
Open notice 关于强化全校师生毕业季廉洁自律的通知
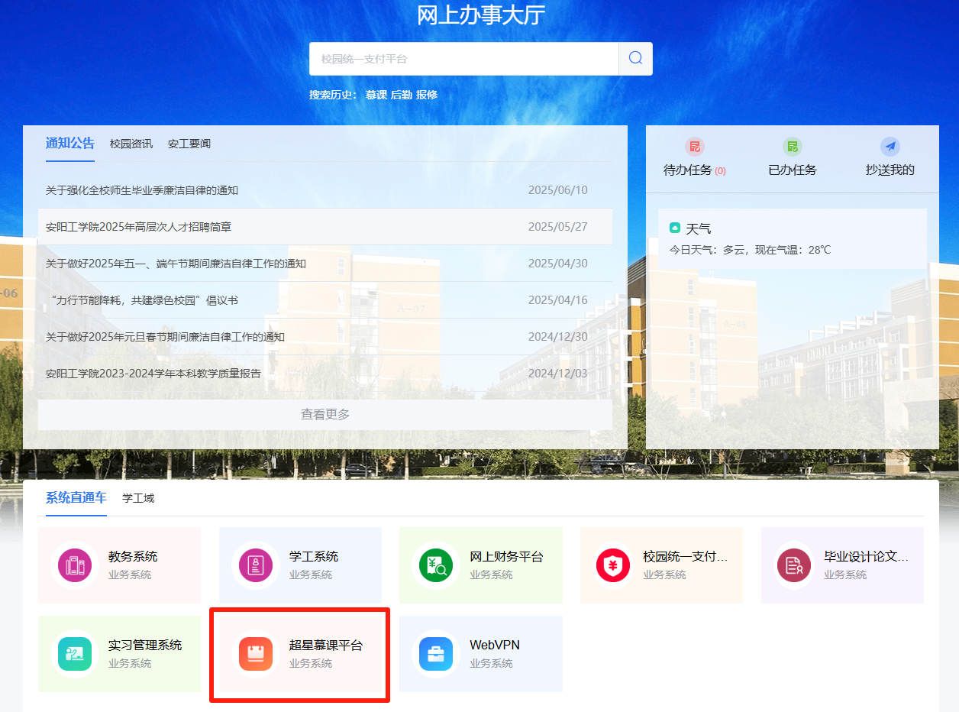(x=142, y=190)
